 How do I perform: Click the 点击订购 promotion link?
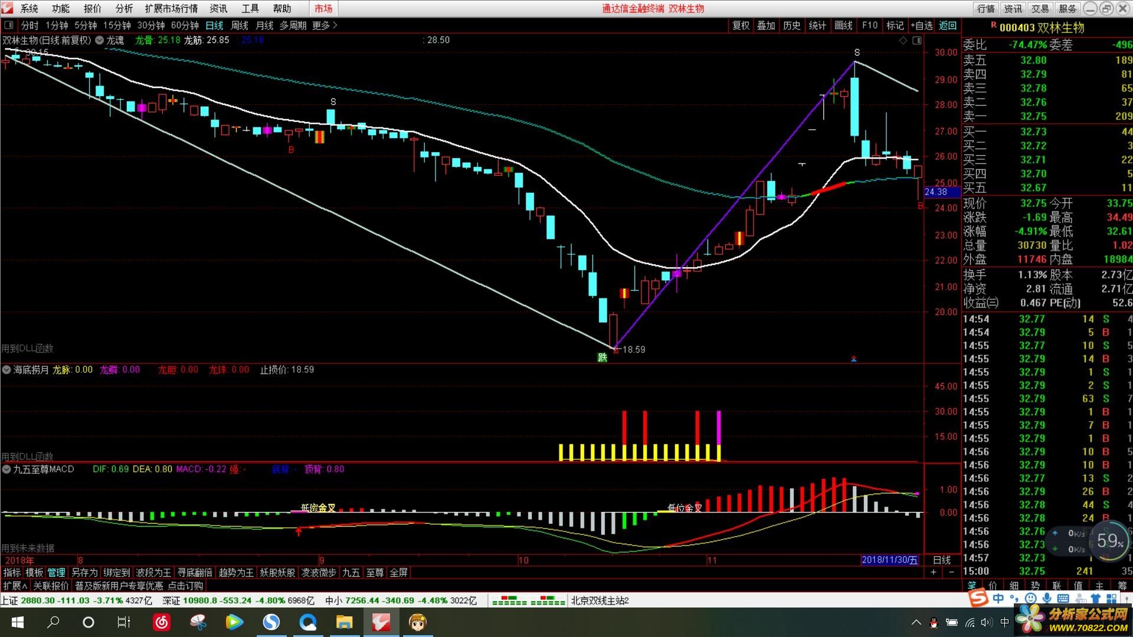tap(185, 586)
